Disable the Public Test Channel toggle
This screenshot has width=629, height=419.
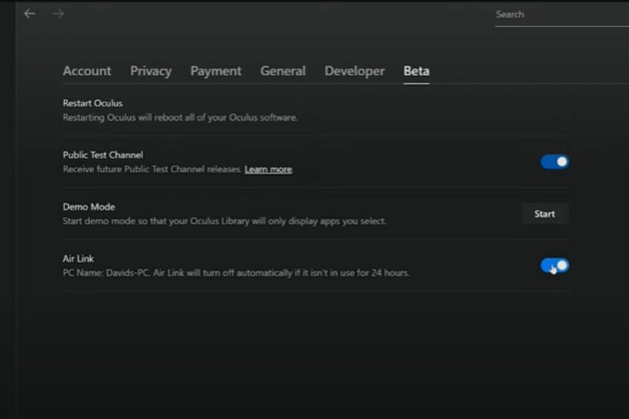tap(555, 162)
